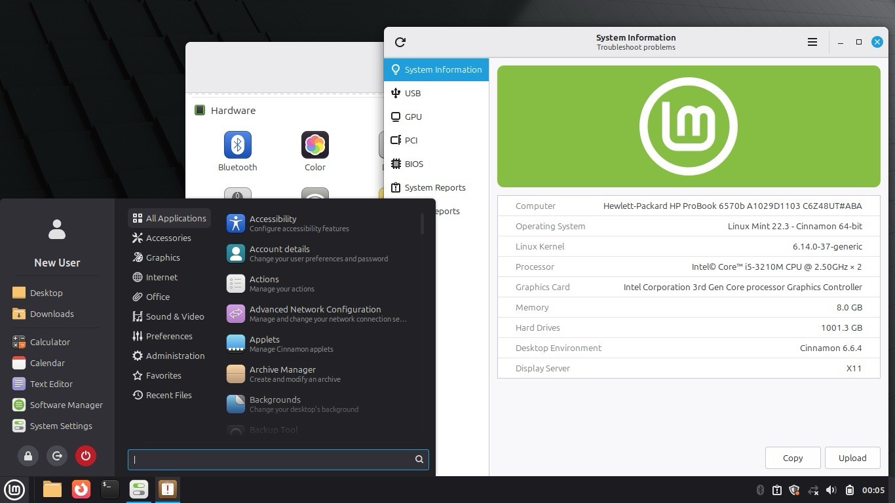Click the Copy button
This screenshot has width=895, height=503.
(x=793, y=458)
